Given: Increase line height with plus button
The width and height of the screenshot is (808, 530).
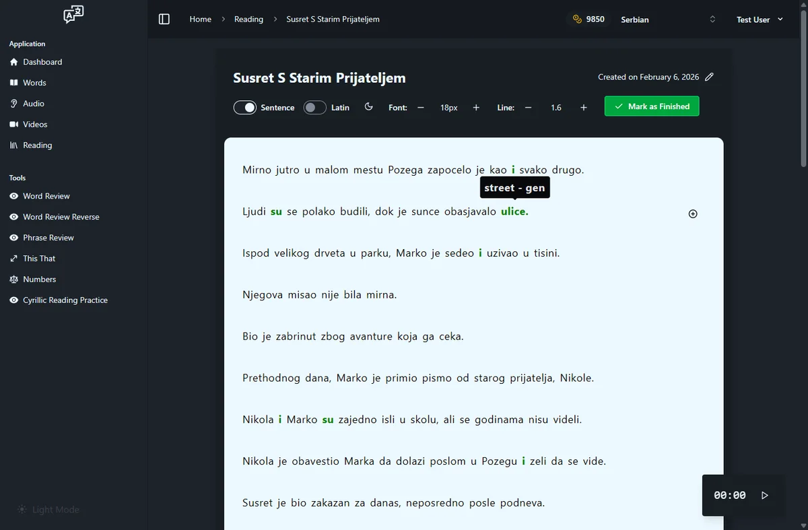Looking at the screenshot, I should point(584,108).
